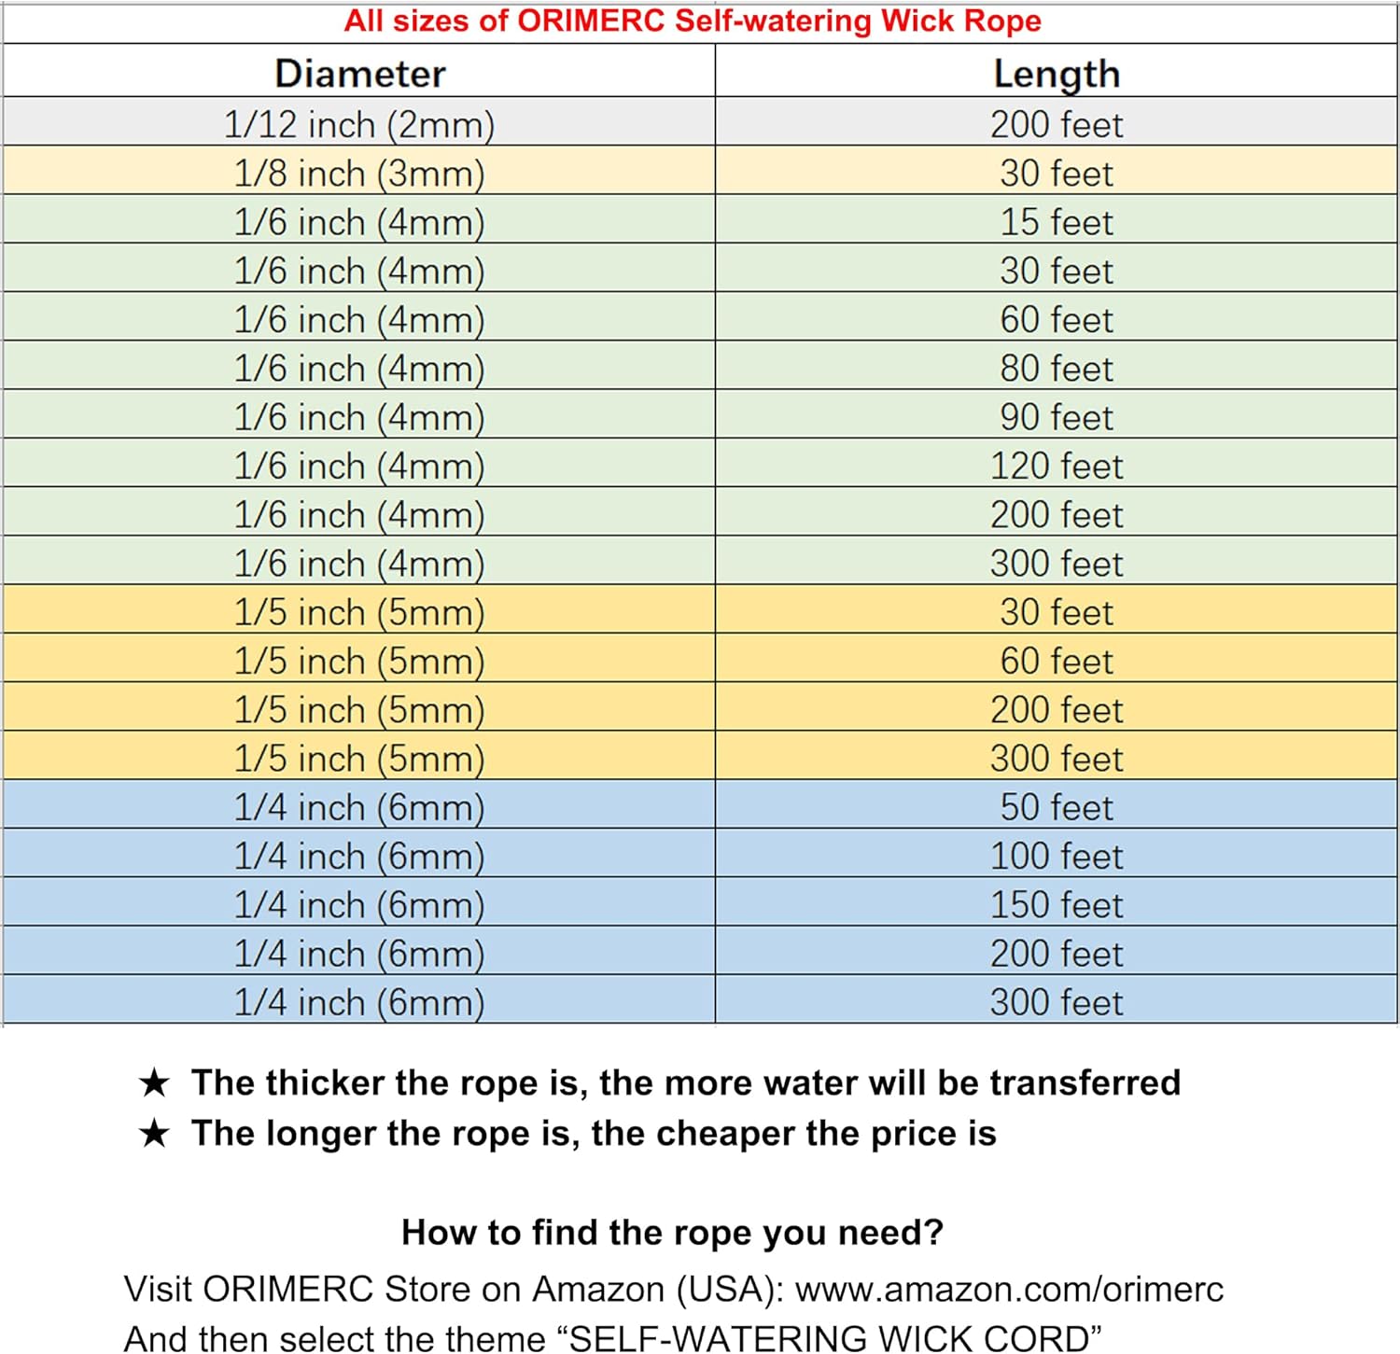Image resolution: width=1400 pixels, height=1354 pixels.
Task: Click the star beside thicker rope note
Action: tap(154, 1083)
